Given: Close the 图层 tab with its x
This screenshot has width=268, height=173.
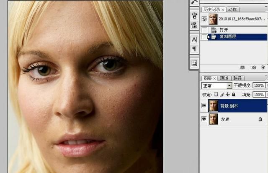Looking at the screenshot, I should click(214, 78).
